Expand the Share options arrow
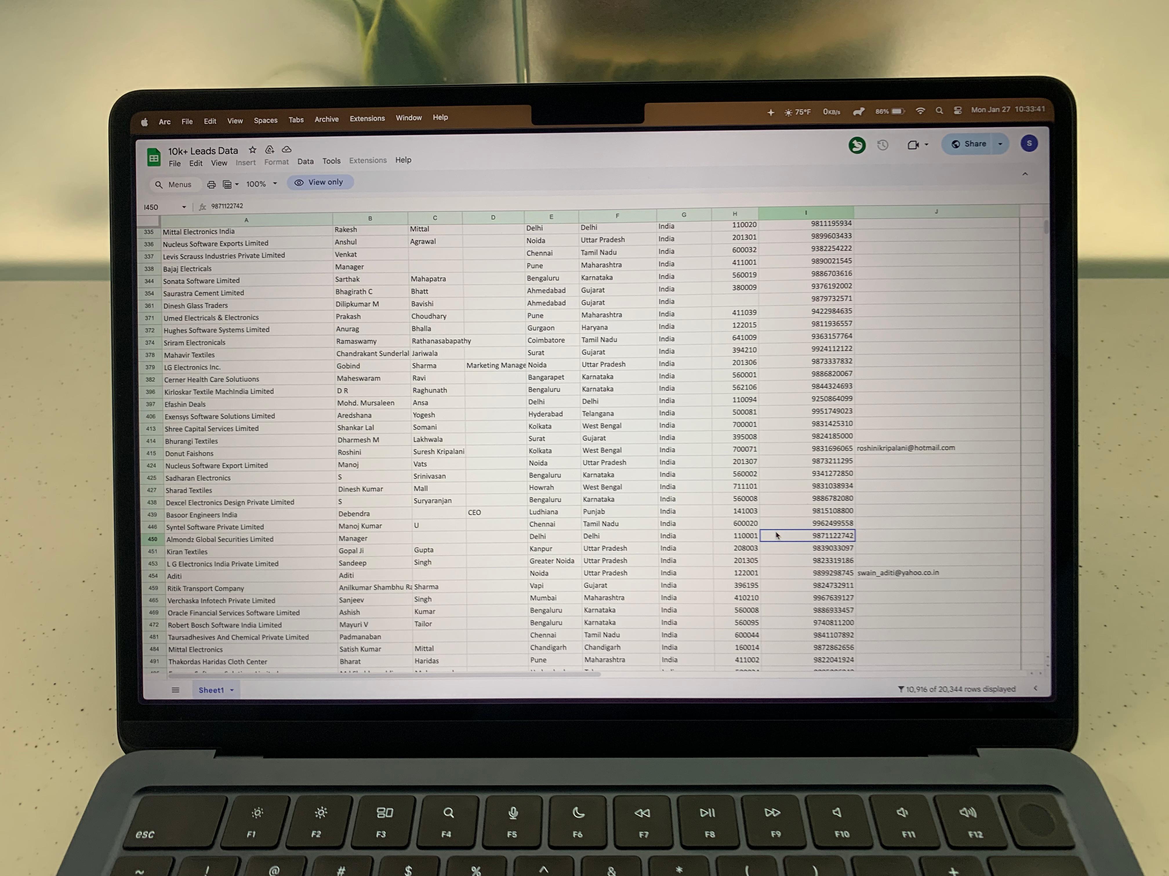 1000,144
